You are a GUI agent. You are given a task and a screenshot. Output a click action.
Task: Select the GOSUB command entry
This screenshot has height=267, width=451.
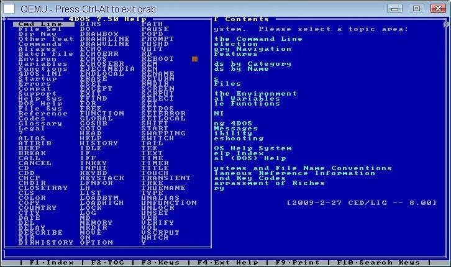[x=93, y=124]
